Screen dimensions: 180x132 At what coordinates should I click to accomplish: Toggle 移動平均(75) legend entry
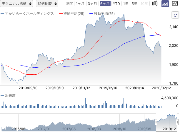102,13
